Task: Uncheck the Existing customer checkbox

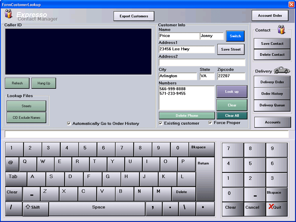Action: click(x=161, y=123)
